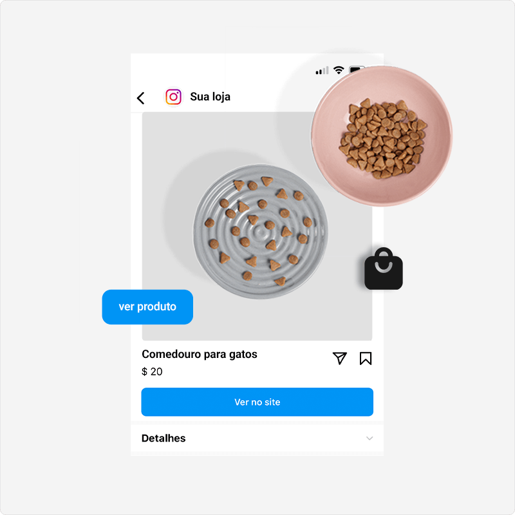The image size is (515, 515).
Task: Go back using the left arrow
Action: (140, 98)
